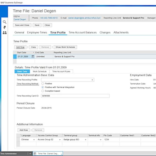Click the Service & Support Pro table cell
Viewport: 156px width, 156px height.
[x=105, y=56]
